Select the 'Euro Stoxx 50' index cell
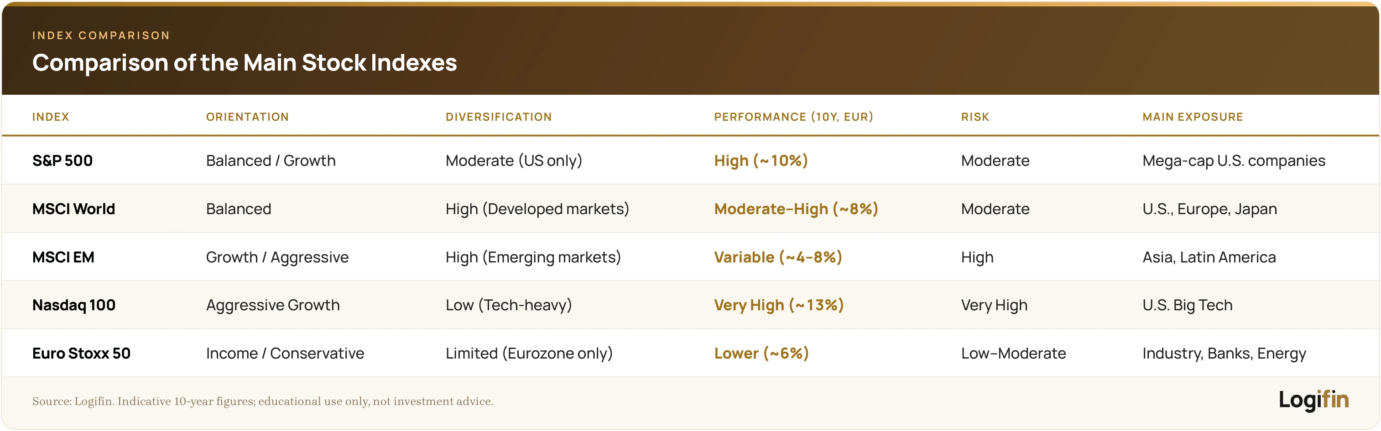Image resolution: width=1381 pixels, height=431 pixels. pyautogui.click(x=82, y=354)
